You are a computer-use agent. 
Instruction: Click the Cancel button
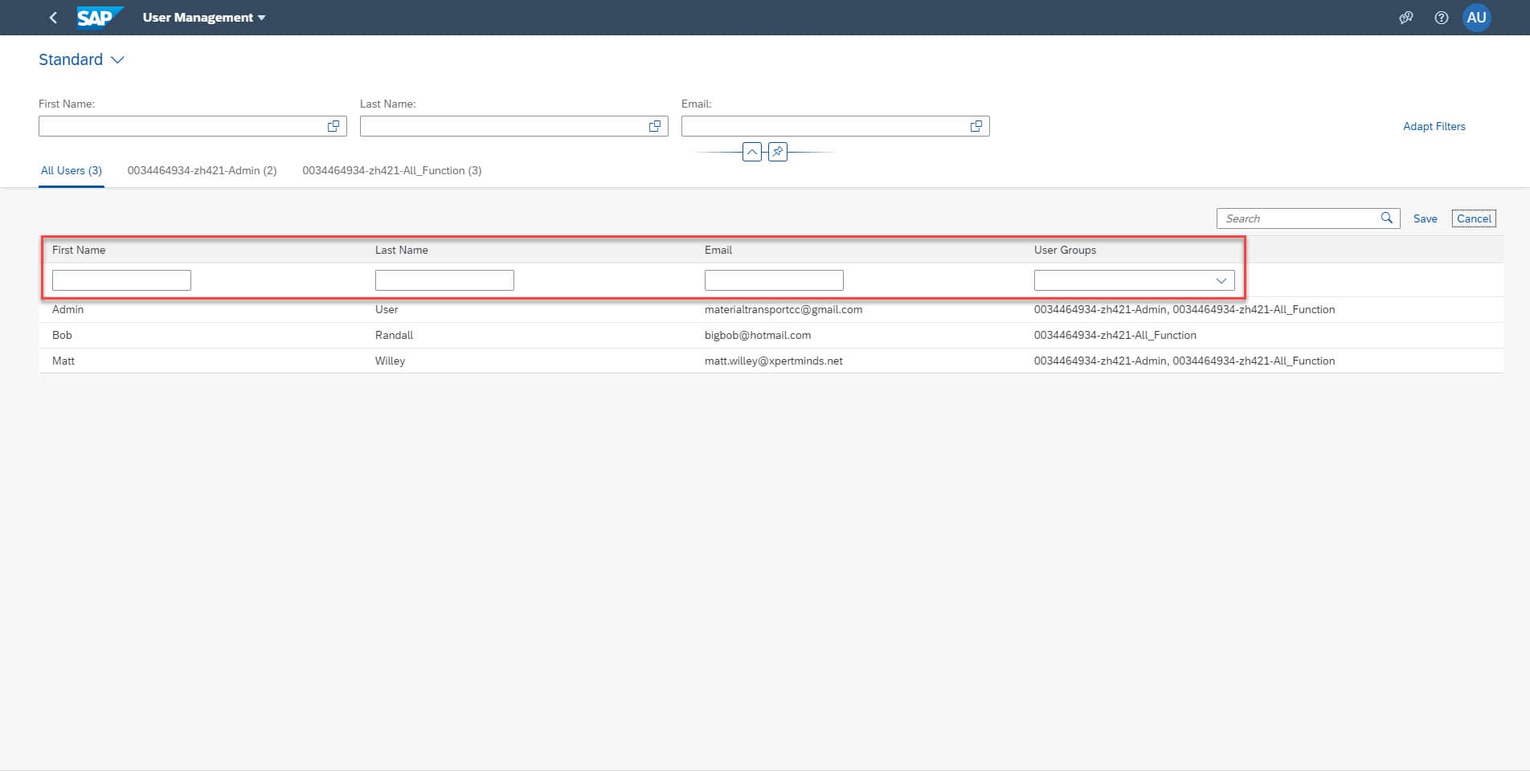[1474, 218]
